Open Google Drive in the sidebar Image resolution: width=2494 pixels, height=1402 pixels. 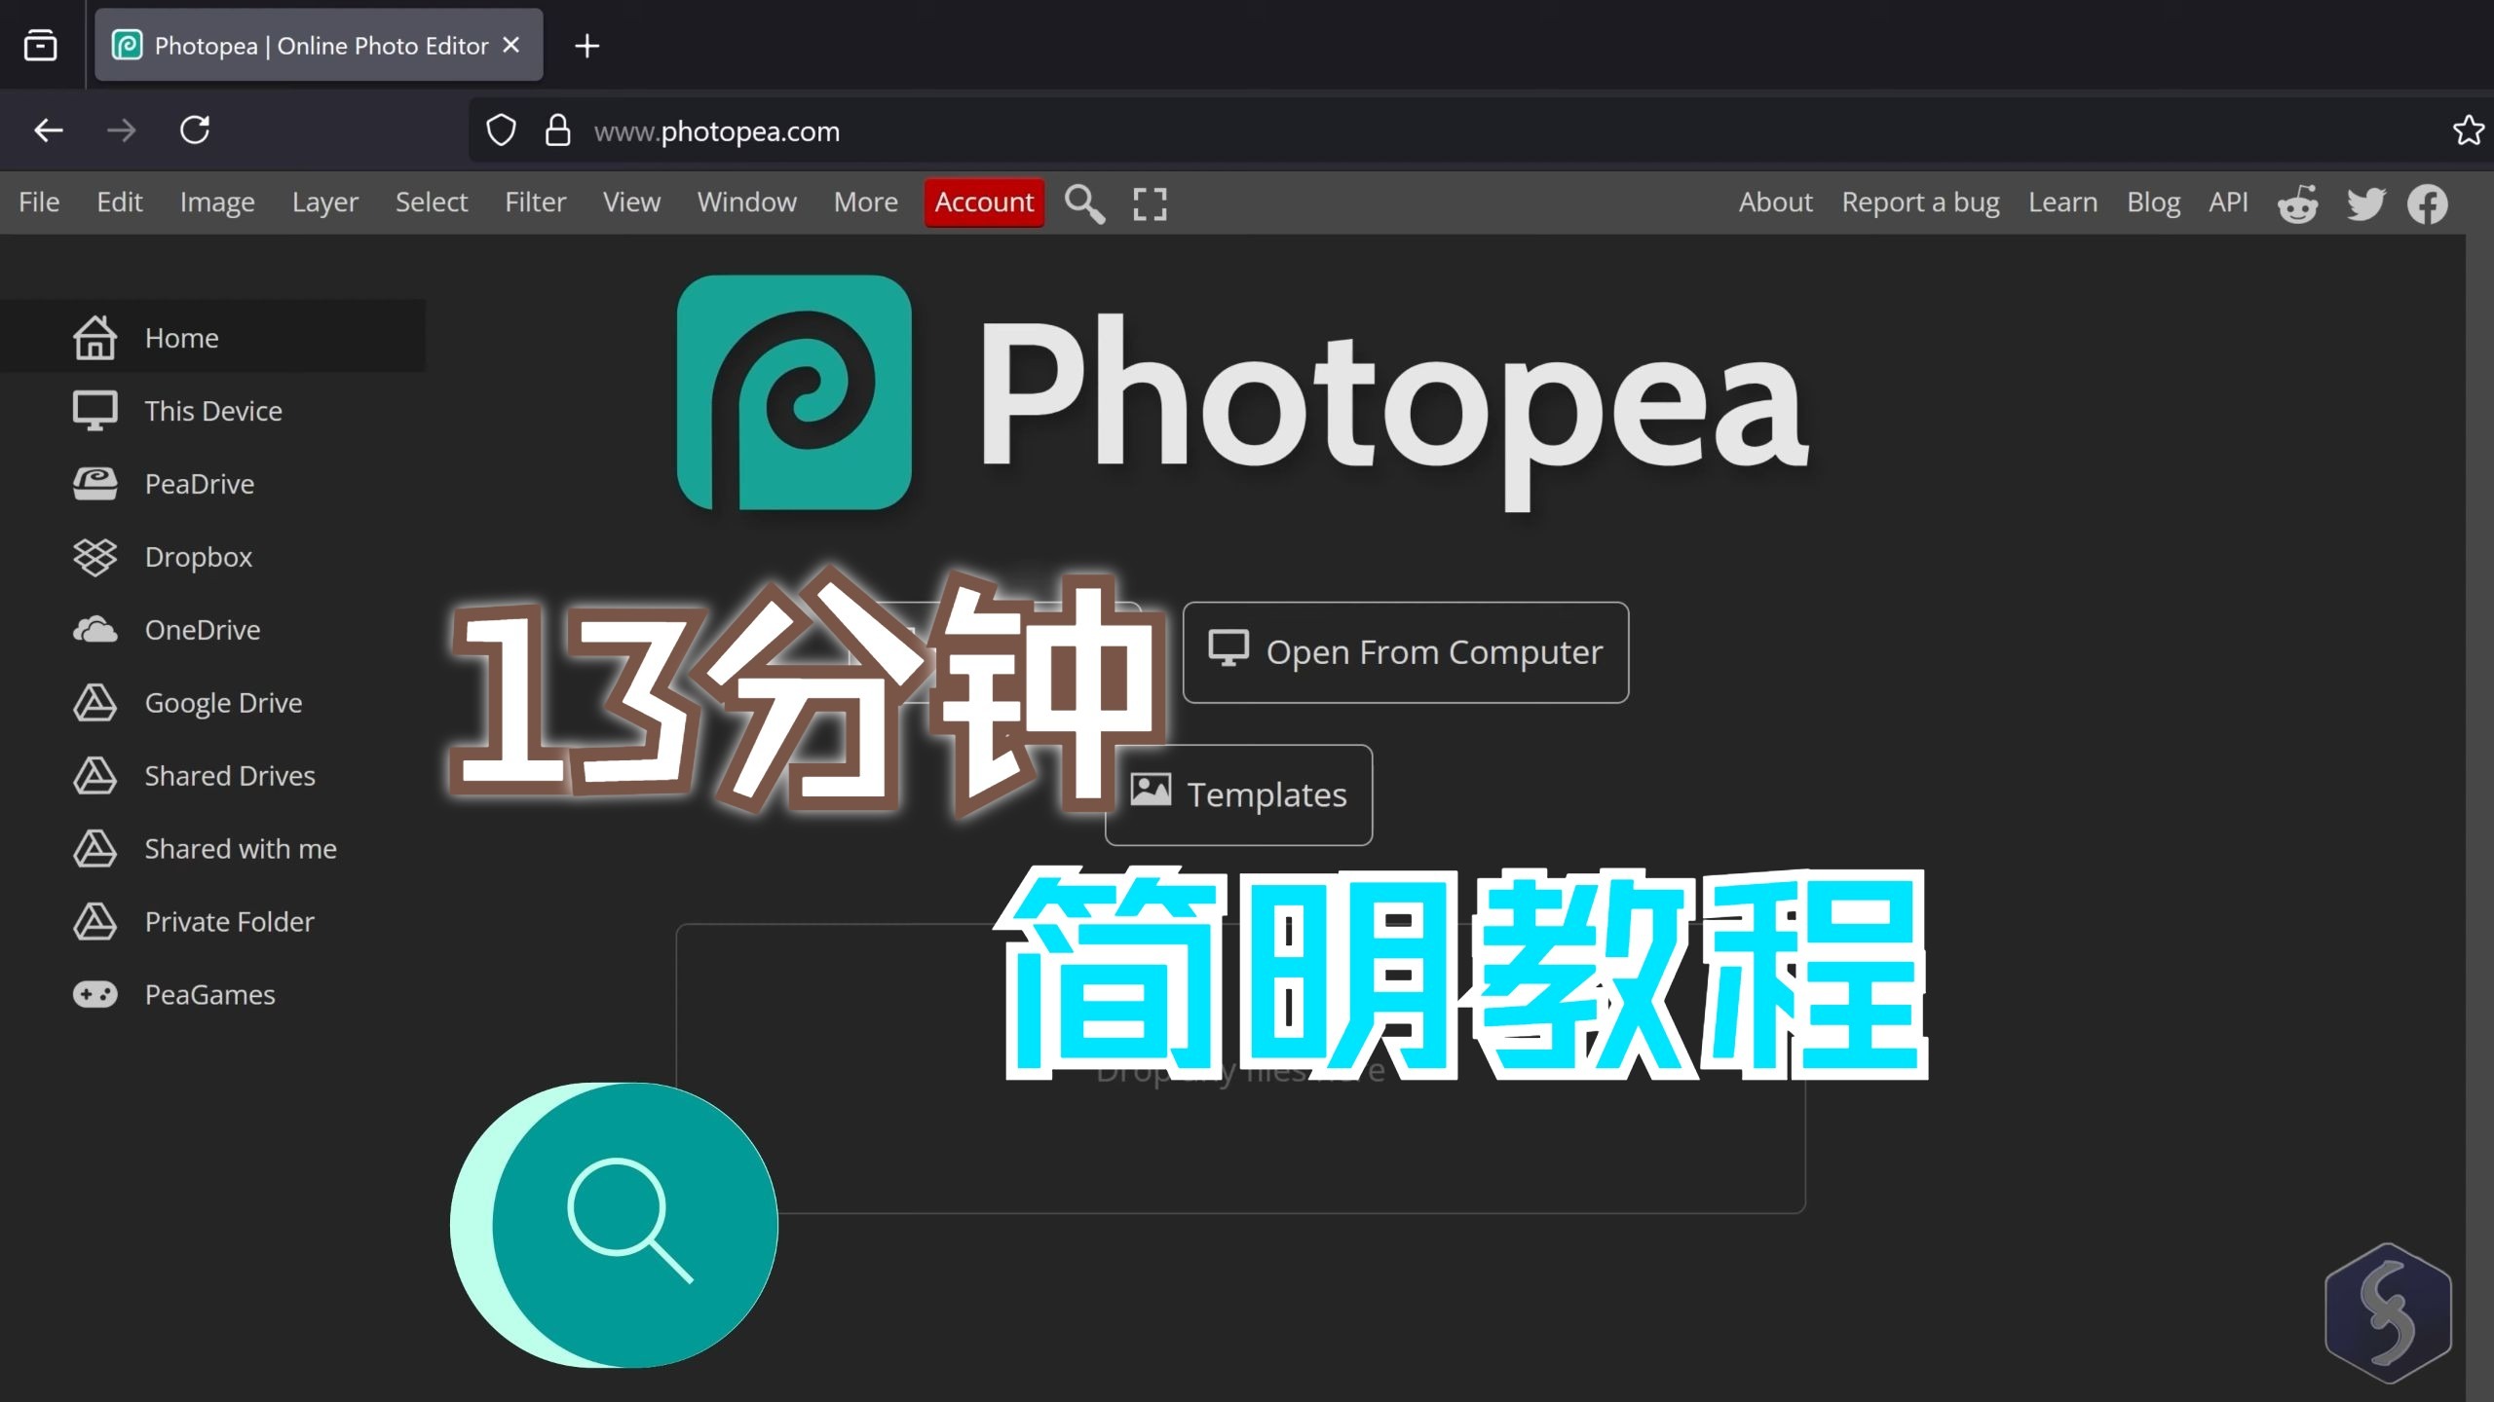point(212,703)
